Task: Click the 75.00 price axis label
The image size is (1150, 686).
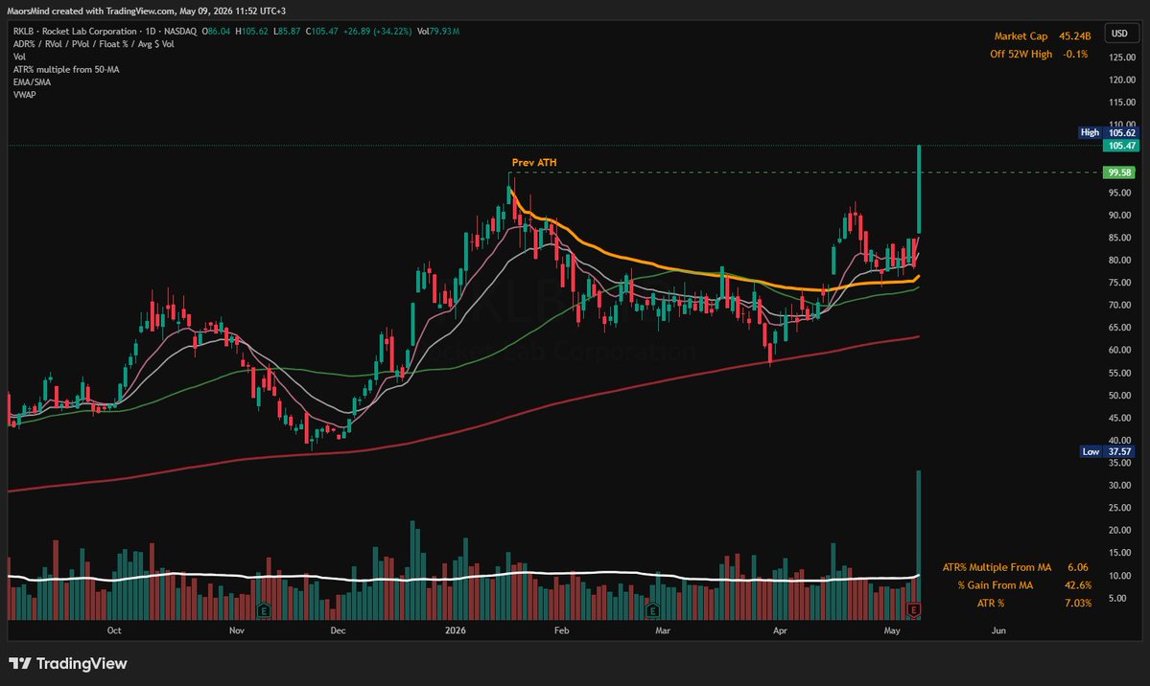Action: coord(1119,283)
